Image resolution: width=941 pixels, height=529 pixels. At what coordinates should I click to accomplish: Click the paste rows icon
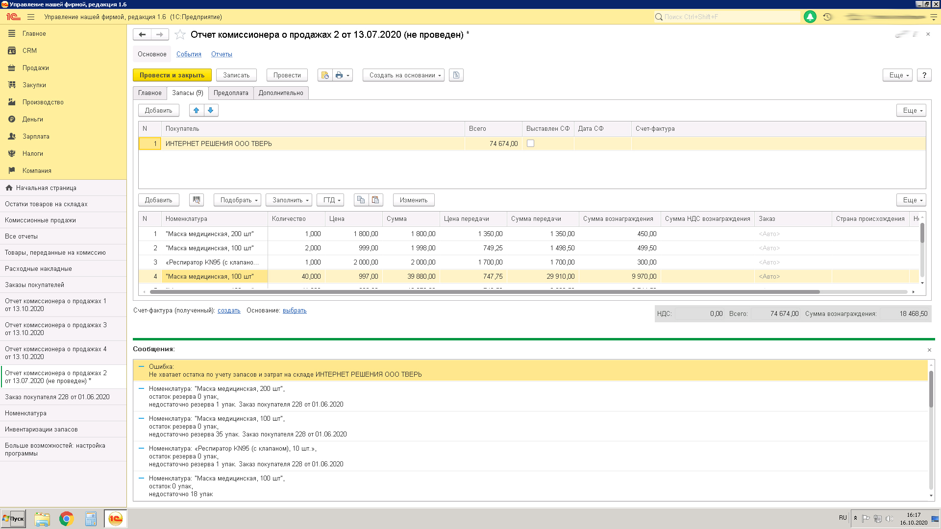tap(375, 200)
